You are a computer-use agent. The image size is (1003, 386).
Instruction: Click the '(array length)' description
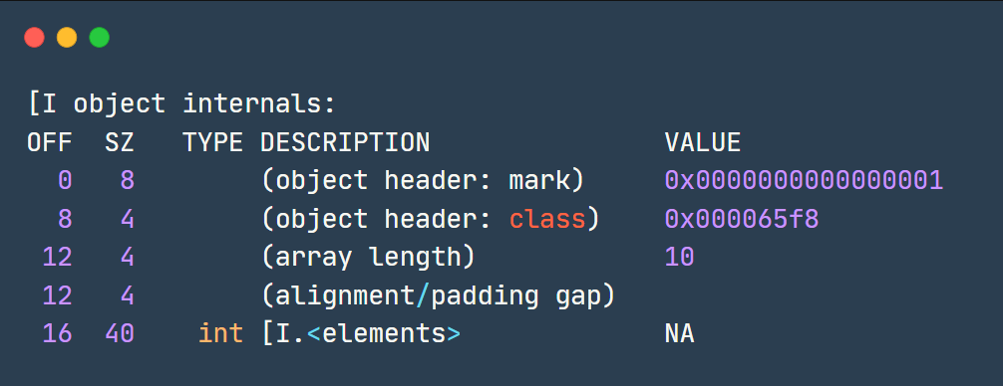(369, 257)
